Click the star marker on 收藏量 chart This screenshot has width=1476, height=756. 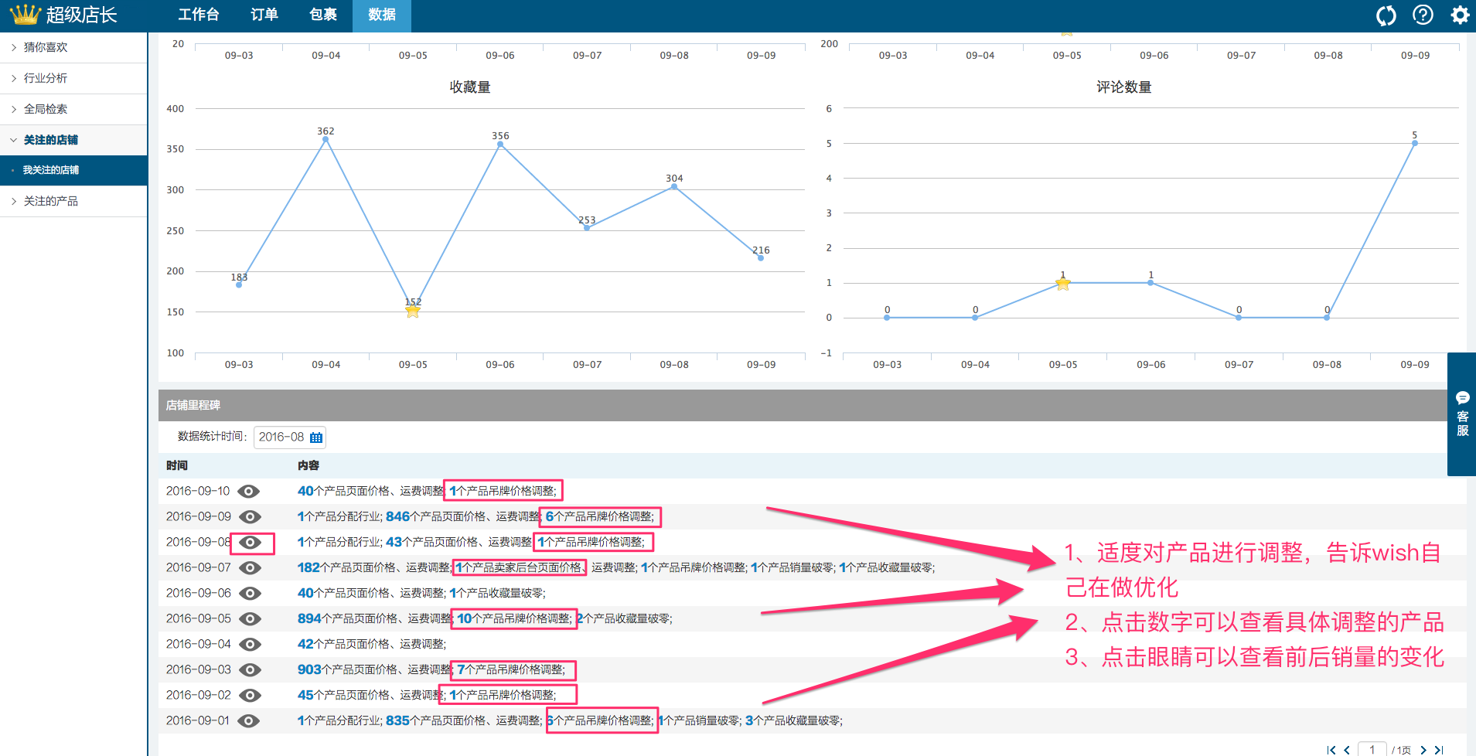[413, 311]
